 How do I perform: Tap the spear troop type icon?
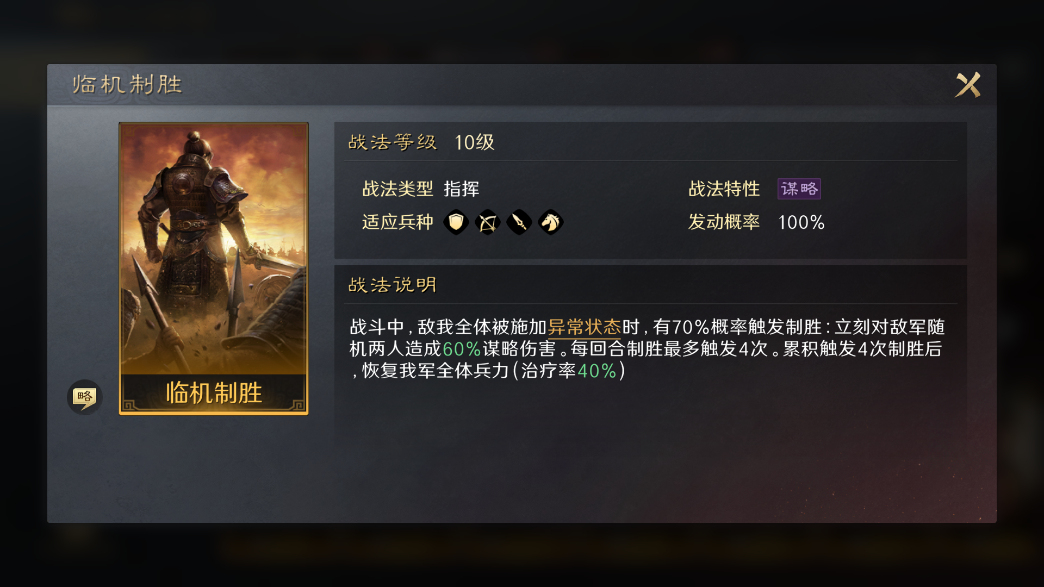(519, 222)
